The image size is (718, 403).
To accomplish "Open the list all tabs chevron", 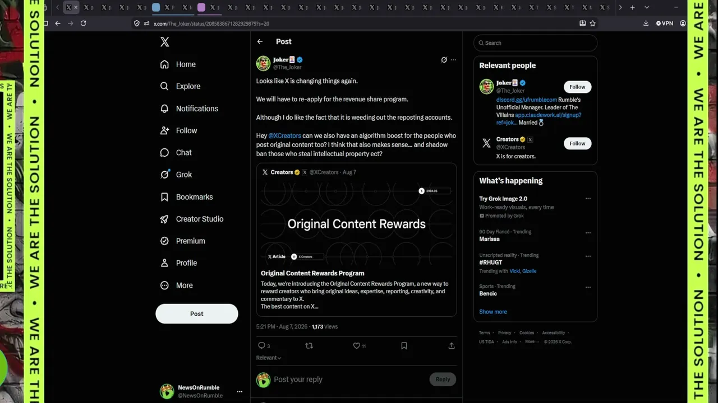I will click(647, 7).
